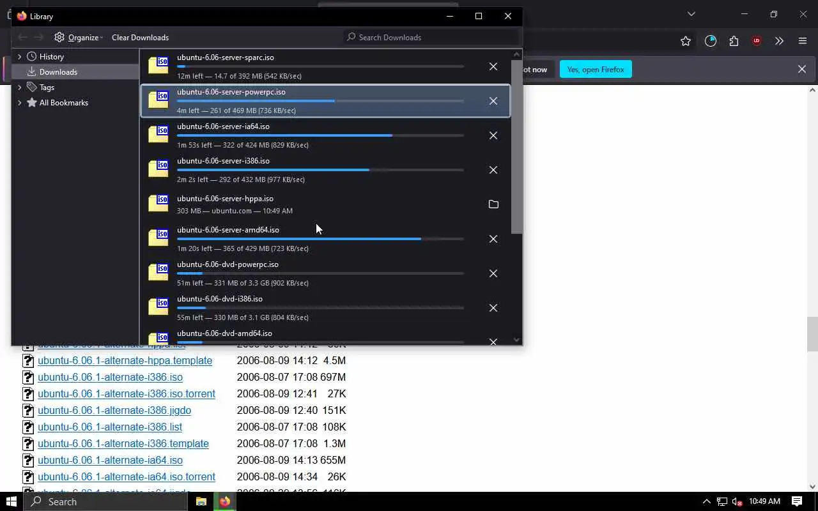Open ubuntu-6.06.1-alternate-hppa.template link
818x511 pixels.
[125, 360]
